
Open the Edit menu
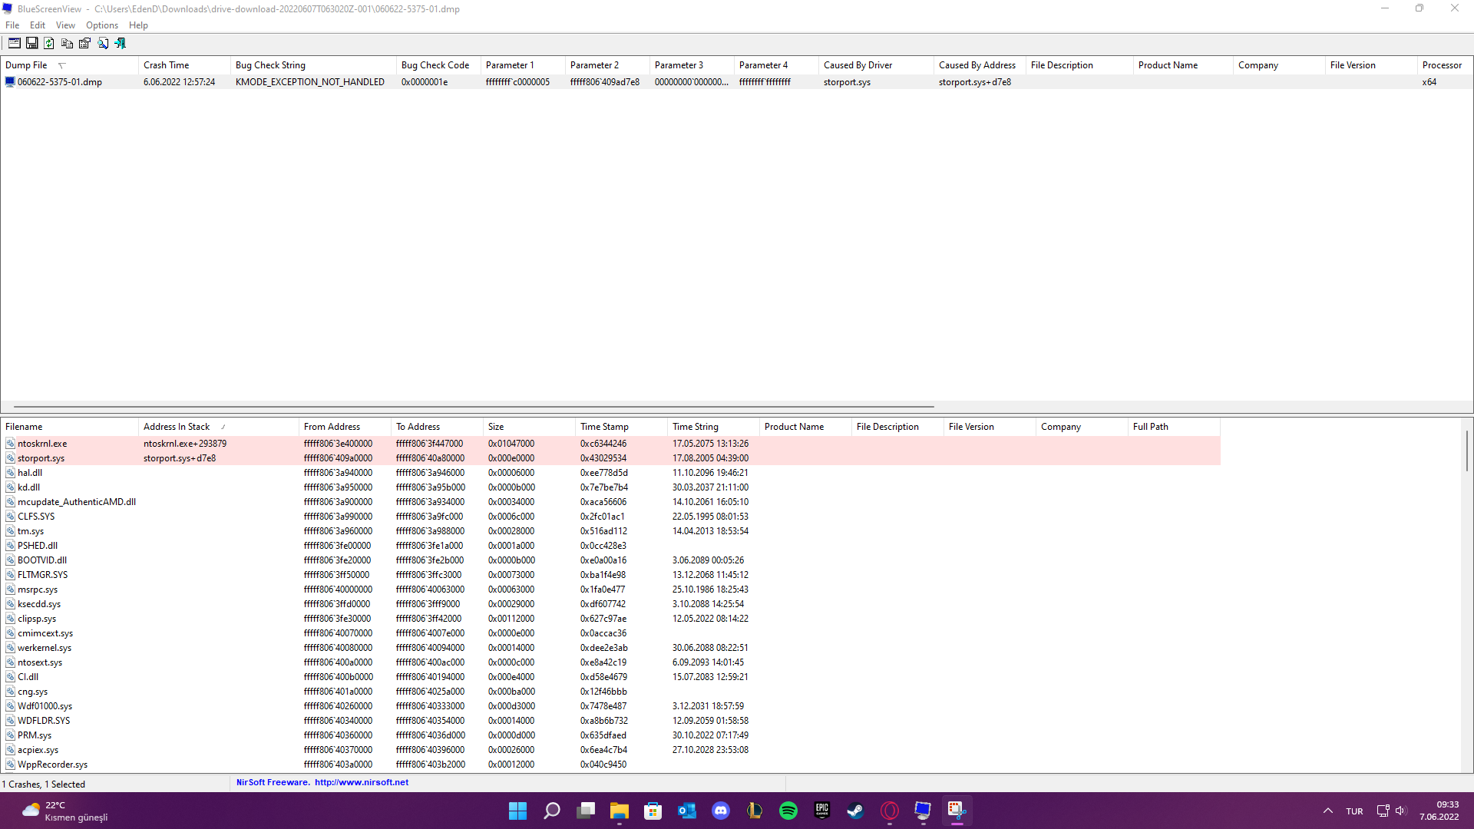[x=37, y=25]
